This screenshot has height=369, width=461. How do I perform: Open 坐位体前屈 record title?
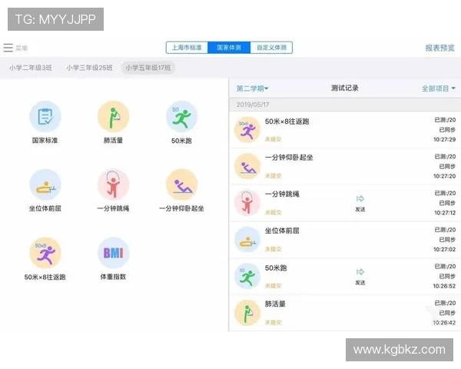[x=282, y=231]
